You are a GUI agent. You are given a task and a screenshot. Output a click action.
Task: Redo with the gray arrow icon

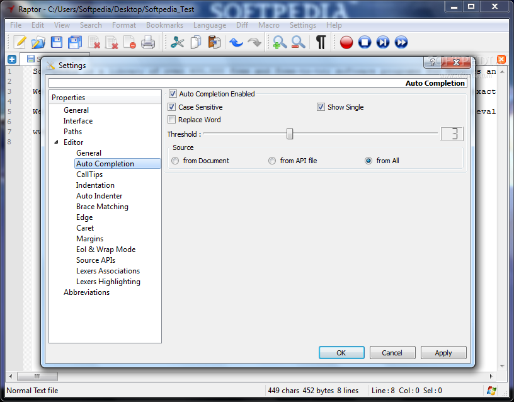point(254,42)
